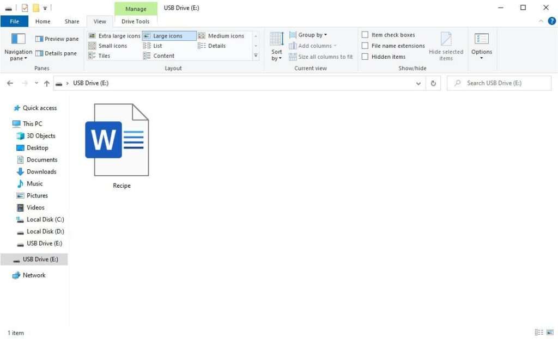
Task: Open Local Disk (C:)
Action: [x=40, y=220]
